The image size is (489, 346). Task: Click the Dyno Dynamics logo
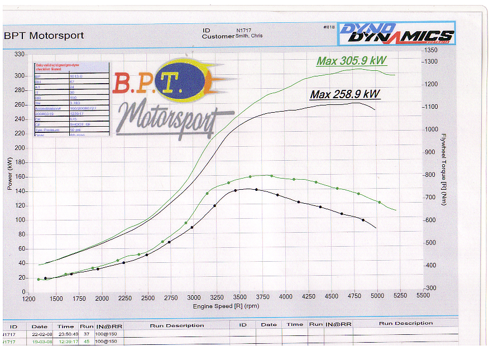point(396,33)
